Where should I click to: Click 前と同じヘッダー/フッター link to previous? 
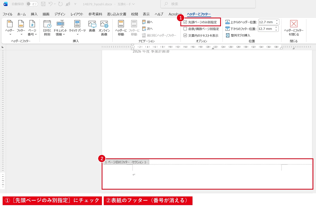(159, 35)
